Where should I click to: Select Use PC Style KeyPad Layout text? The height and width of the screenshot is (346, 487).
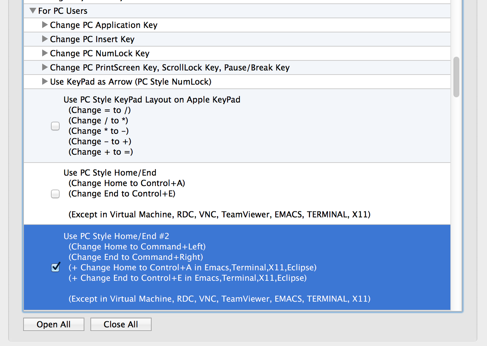152,100
